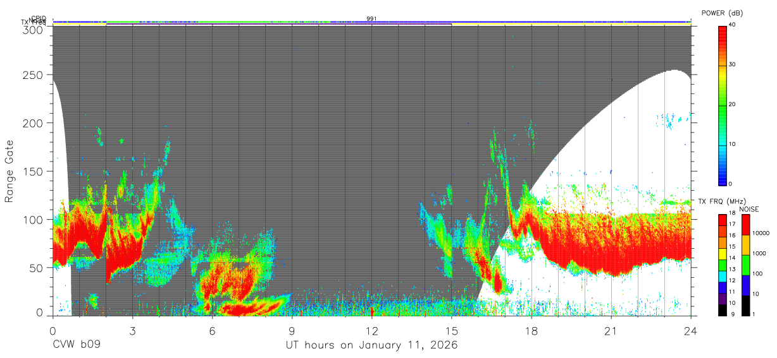This screenshot has height=358, width=777.
Task: Click the 150 tick on range gate axis
Action: 34,171
